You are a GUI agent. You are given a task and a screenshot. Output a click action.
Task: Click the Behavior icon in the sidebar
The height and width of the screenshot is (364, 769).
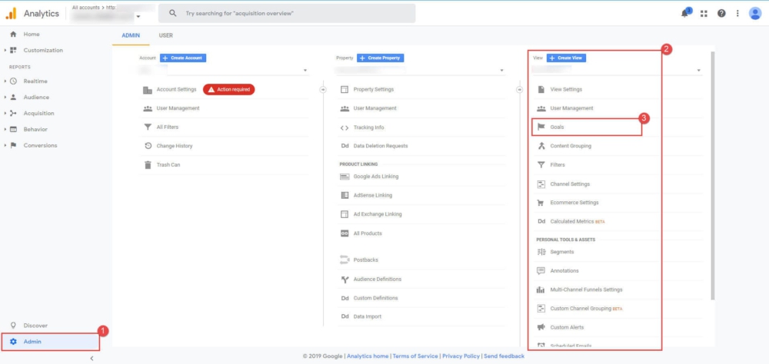(x=13, y=130)
